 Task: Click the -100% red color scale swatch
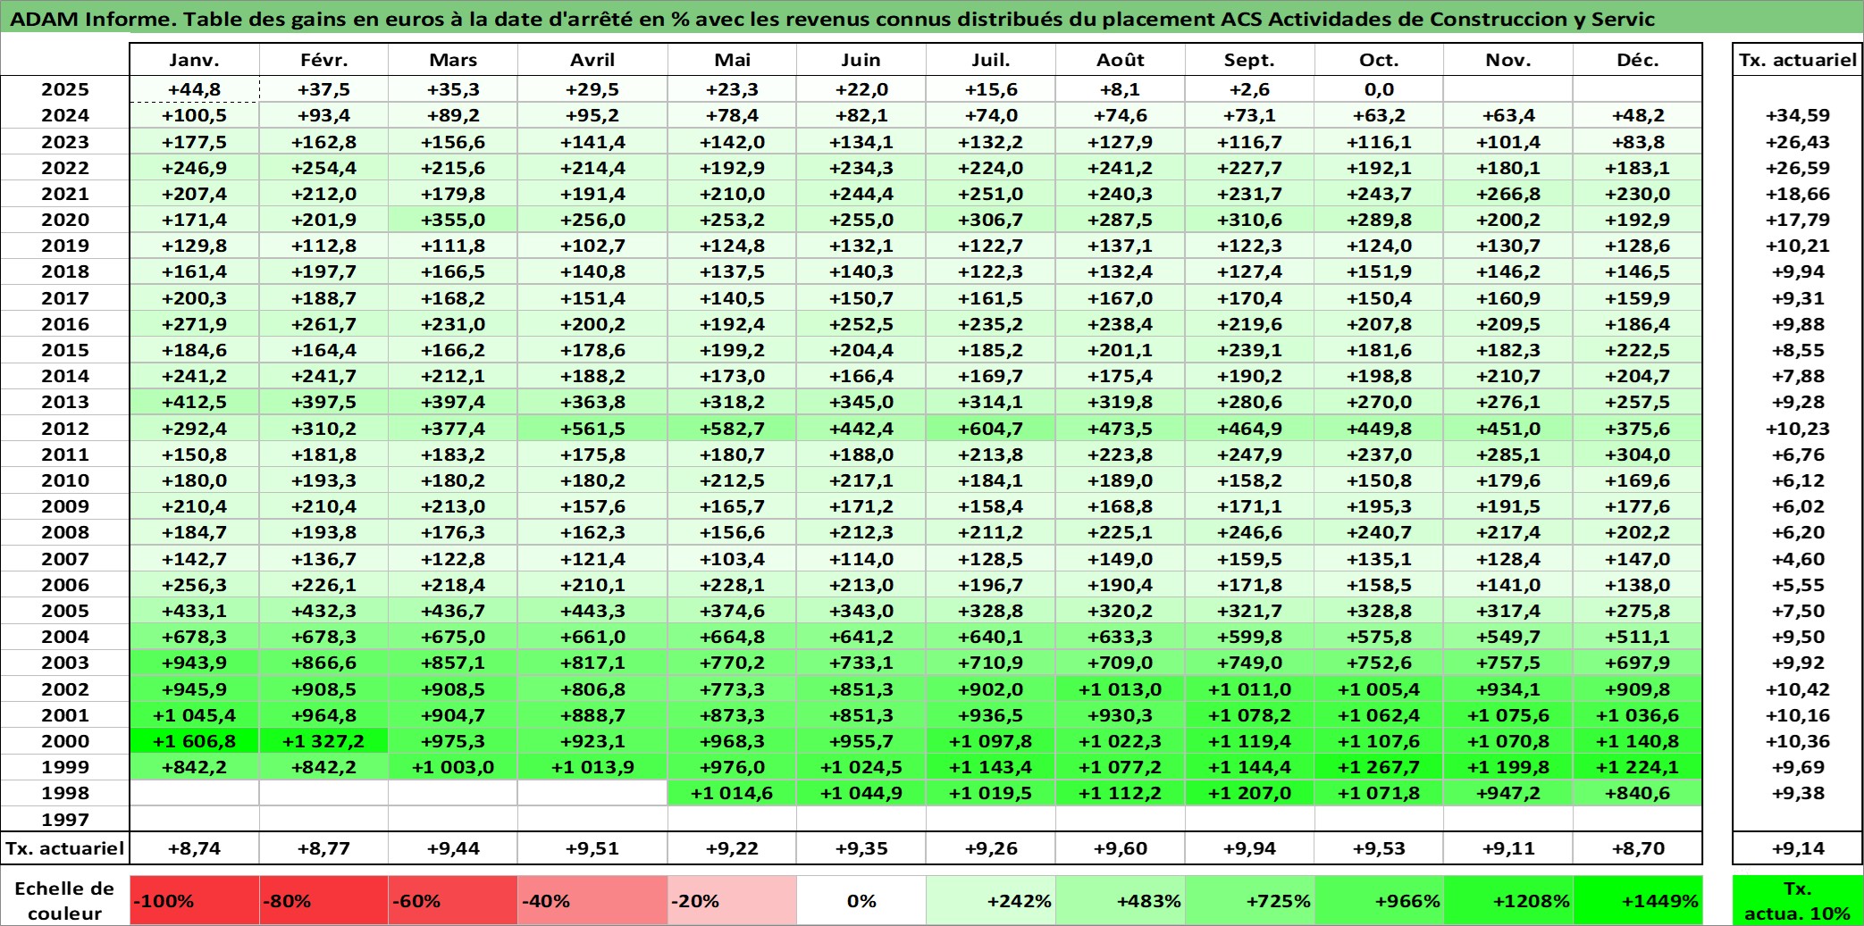coord(194,900)
